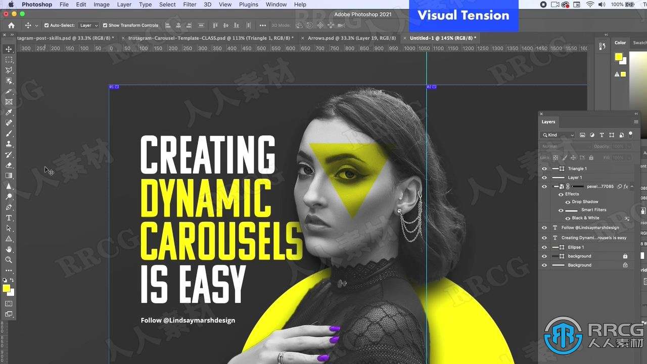Hide the Triangle 1 layer
The height and width of the screenshot is (364, 647).
click(544, 169)
